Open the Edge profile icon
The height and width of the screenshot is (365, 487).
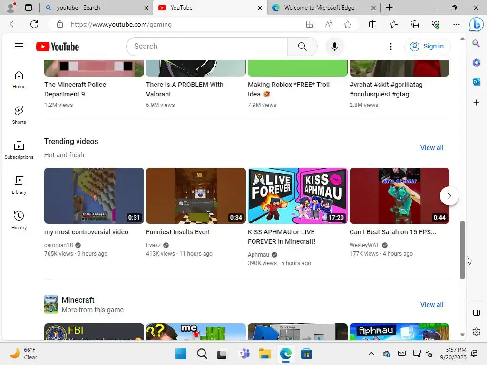(11, 8)
